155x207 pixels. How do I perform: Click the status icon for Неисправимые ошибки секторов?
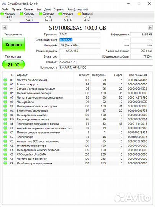click(x=5, y=150)
